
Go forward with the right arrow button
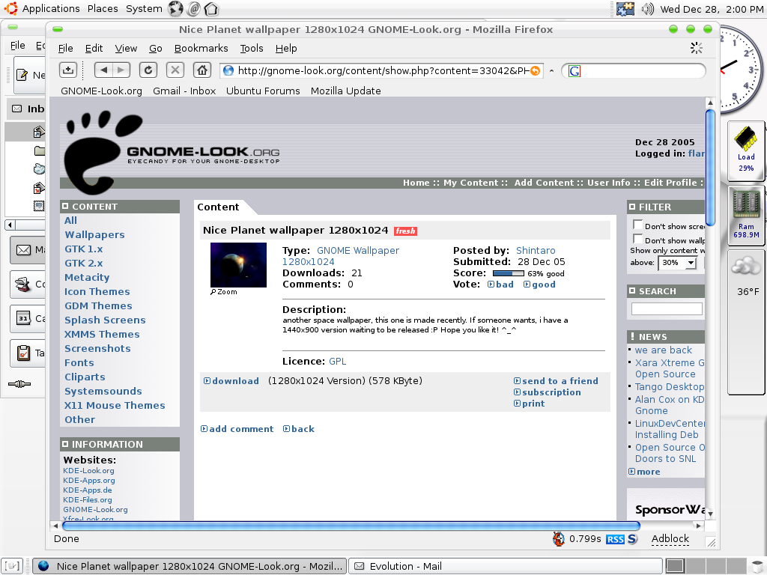[x=121, y=70]
